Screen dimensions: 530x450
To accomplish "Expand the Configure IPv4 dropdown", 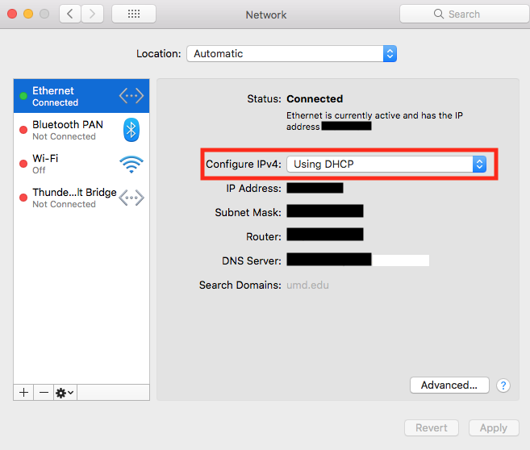I will coord(387,165).
